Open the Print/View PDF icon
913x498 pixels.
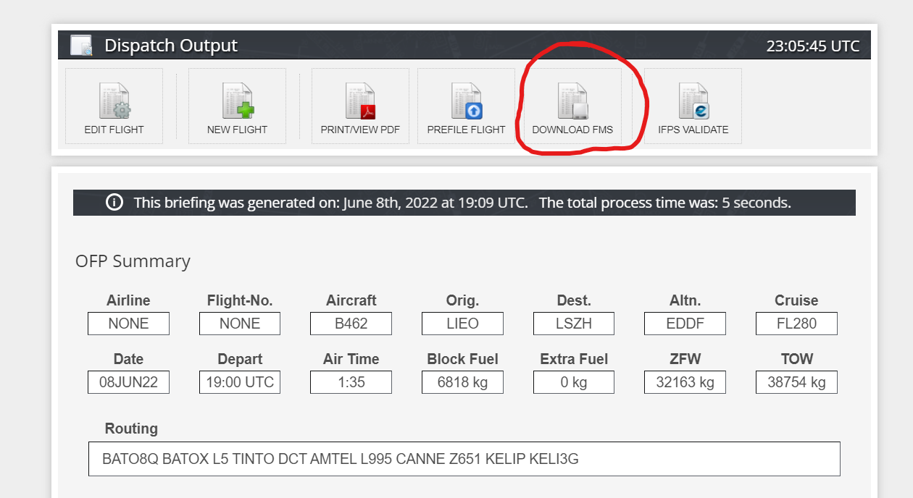pyautogui.click(x=360, y=102)
